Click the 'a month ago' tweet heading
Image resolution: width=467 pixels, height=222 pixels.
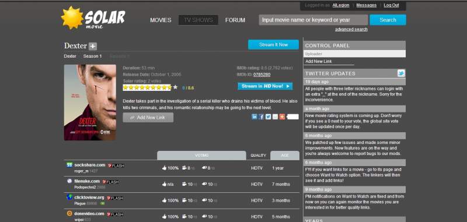click(354, 109)
